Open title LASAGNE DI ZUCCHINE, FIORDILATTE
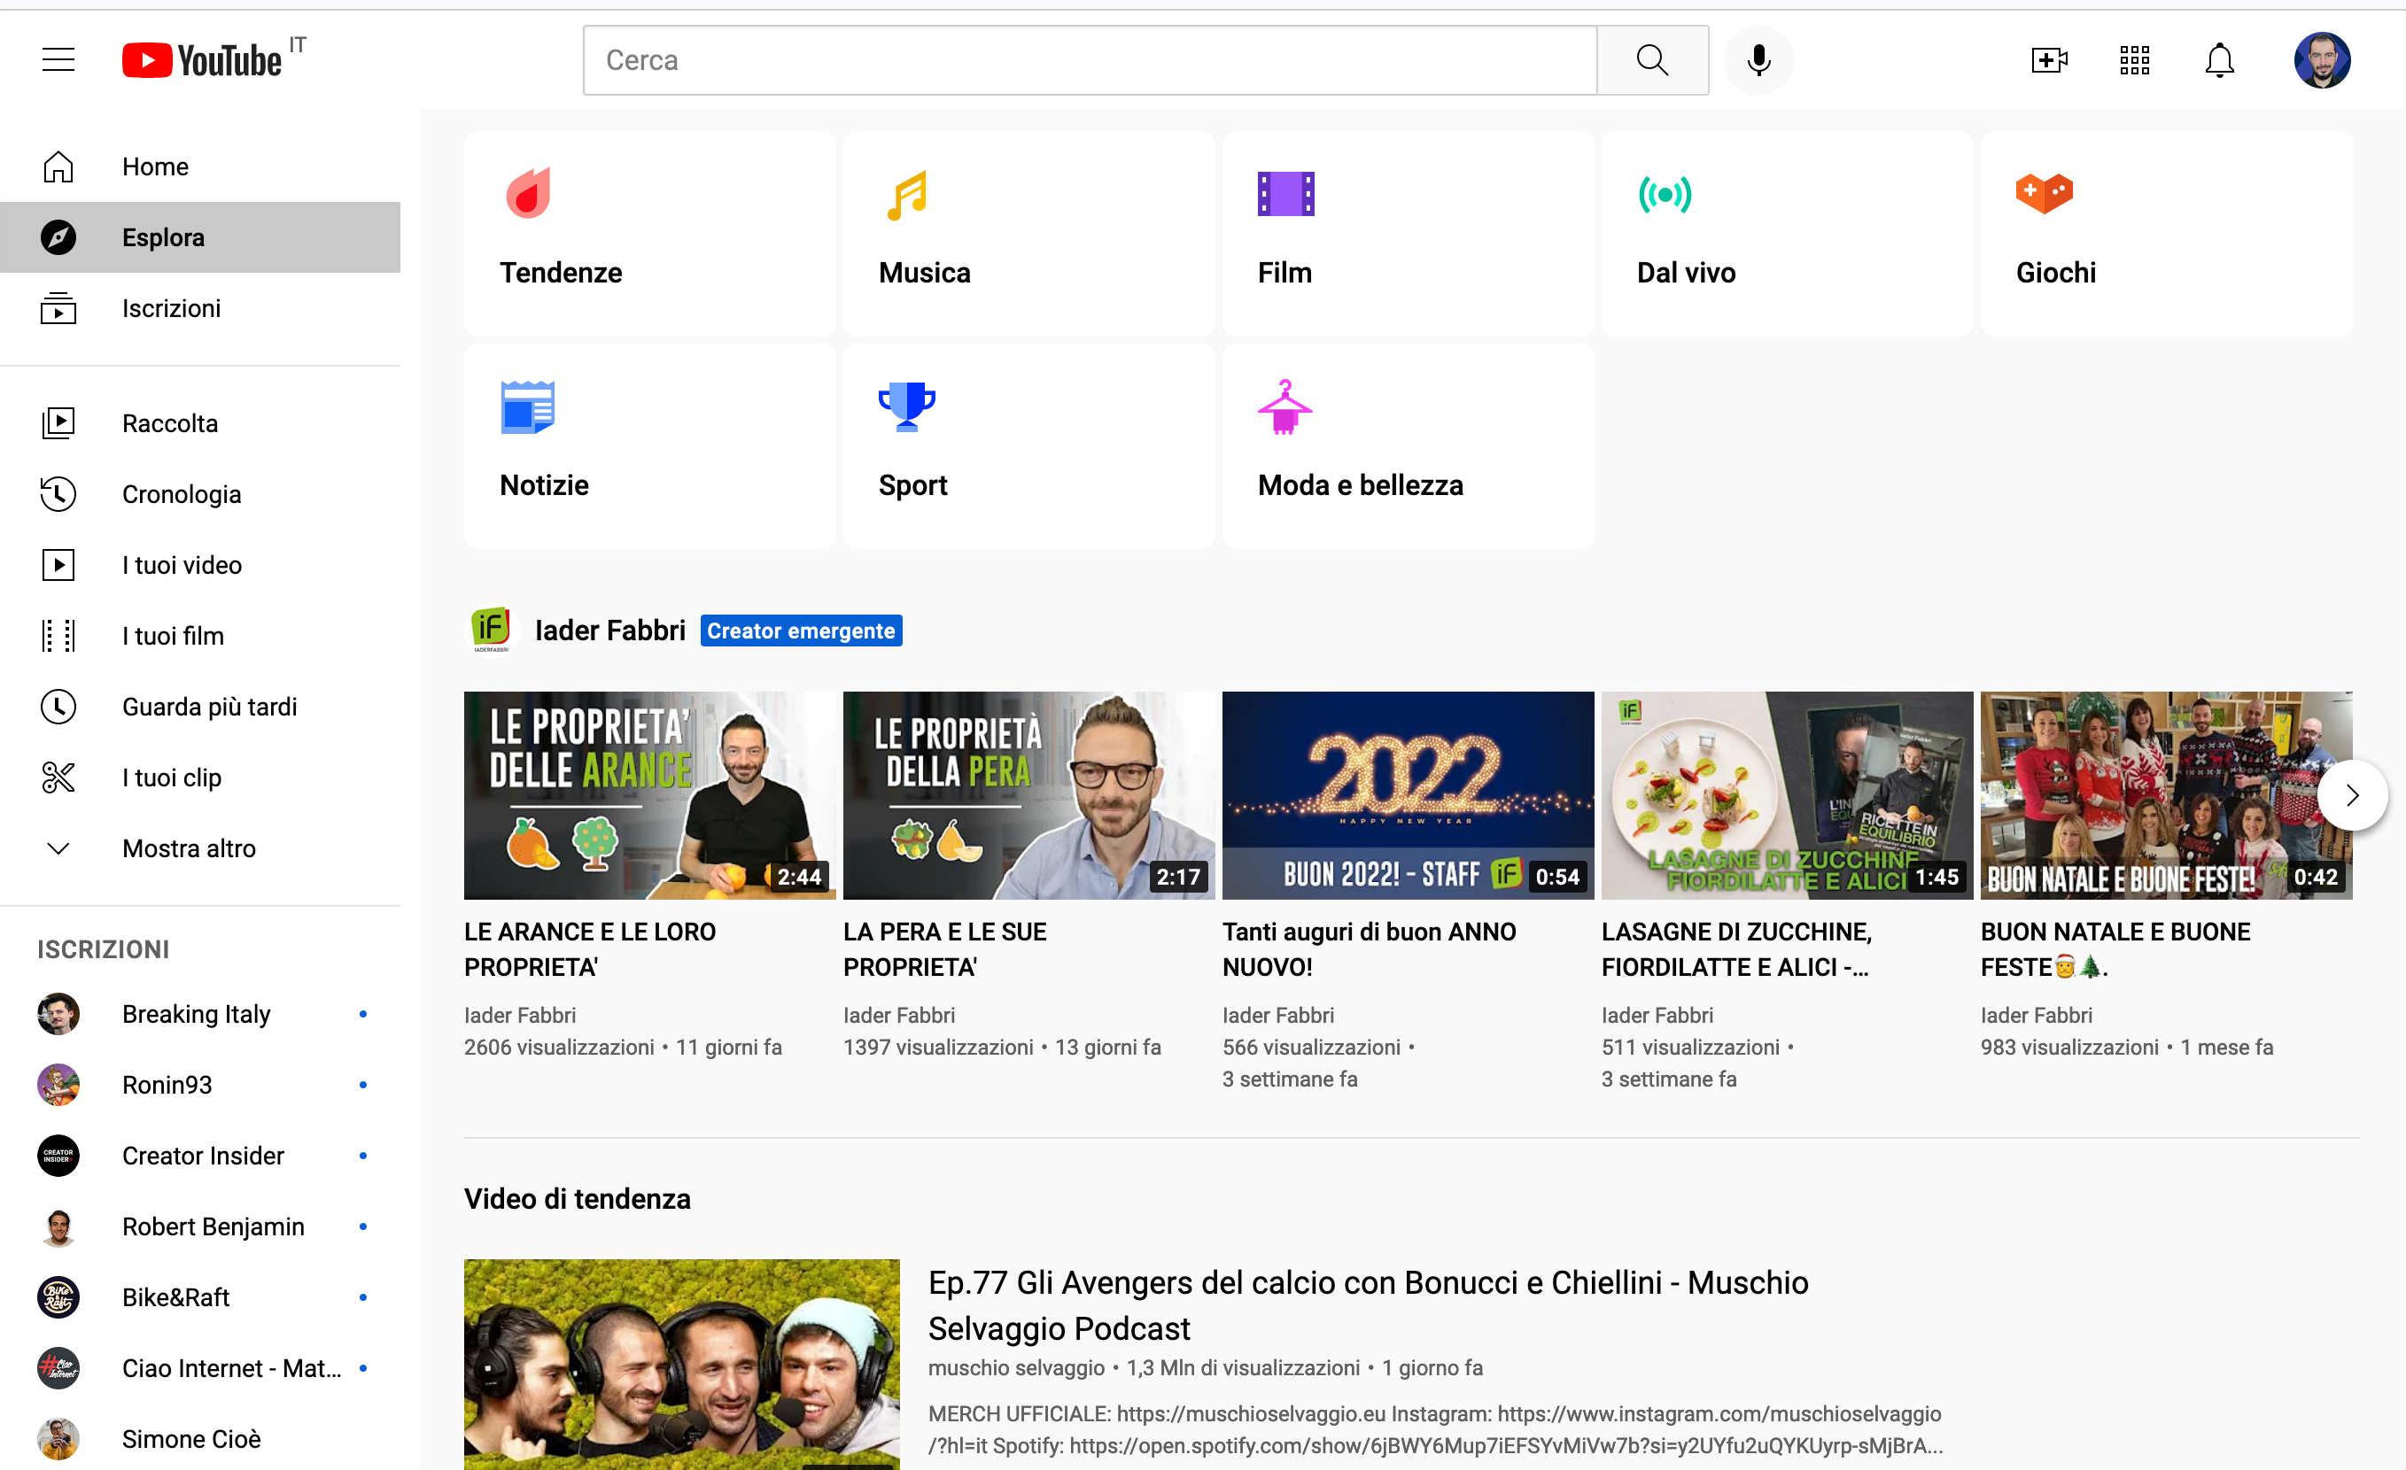The height and width of the screenshot is (1470, 2406). 1737,949
